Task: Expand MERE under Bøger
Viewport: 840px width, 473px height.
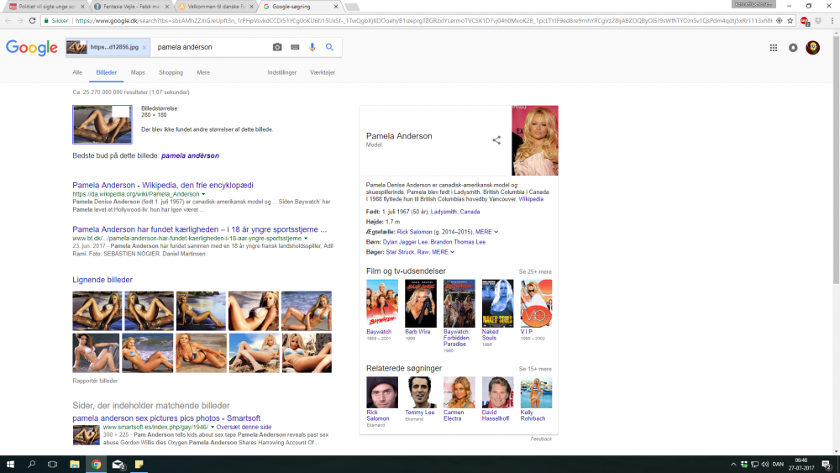Action: pos(443,252)
